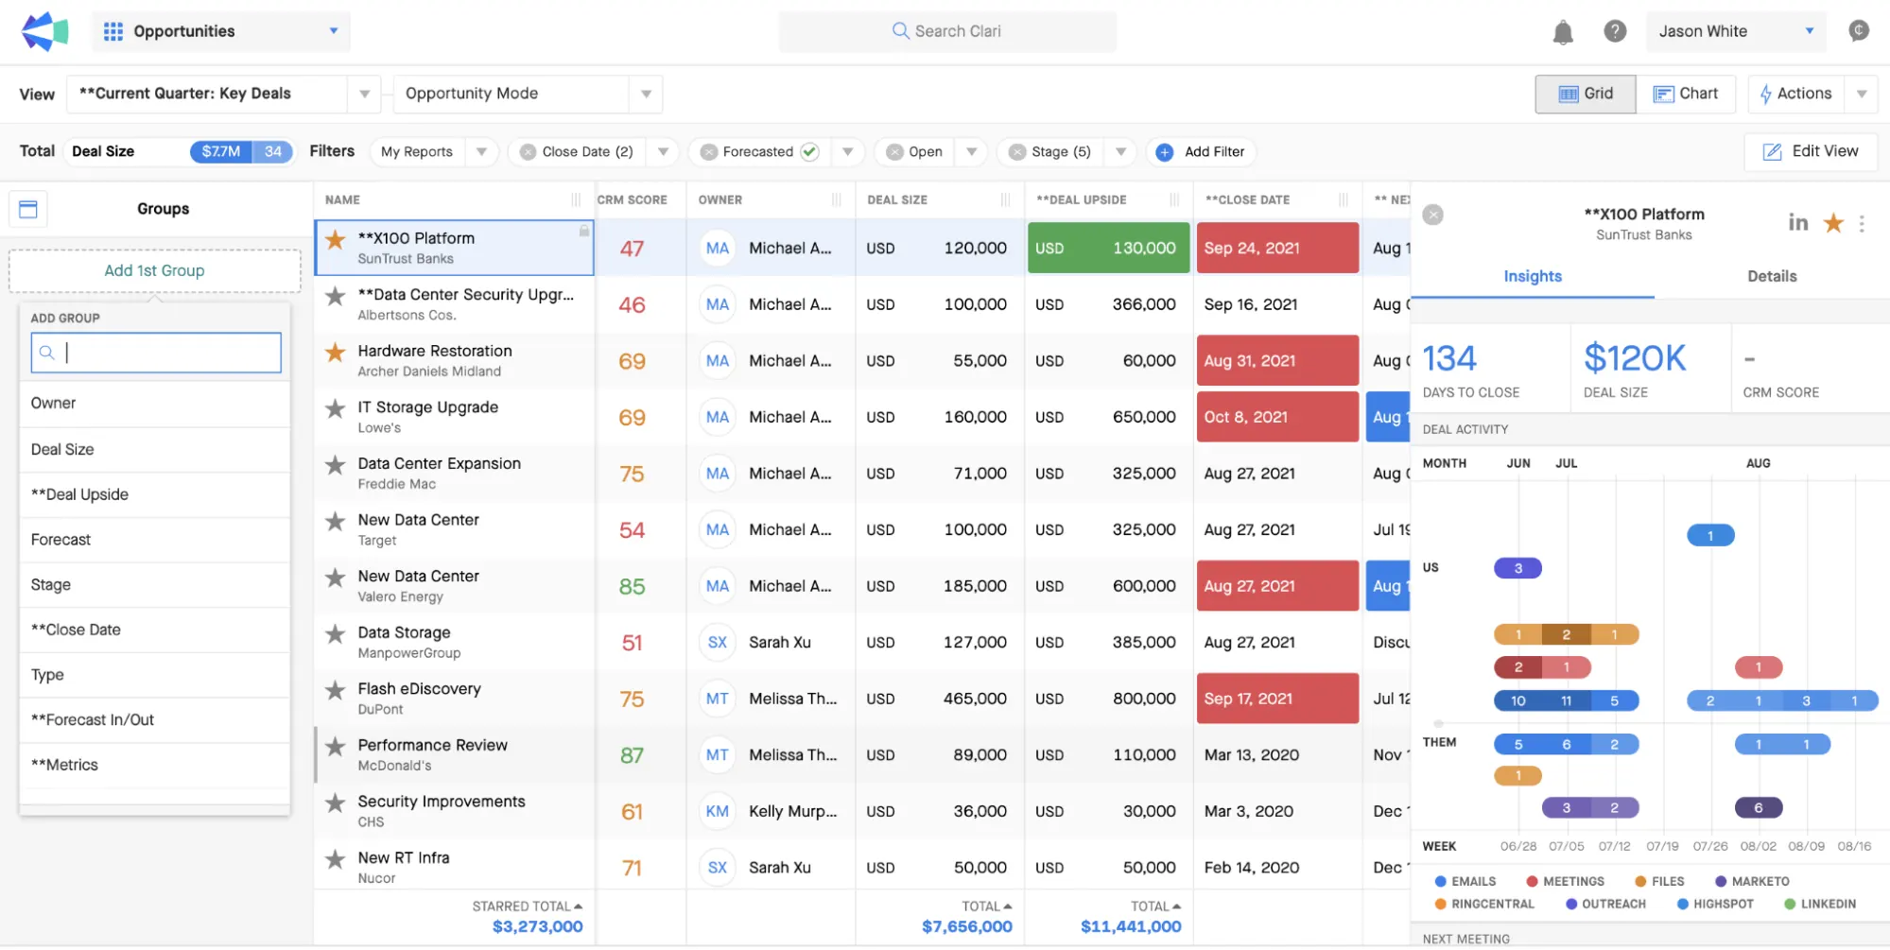Image resolution: width=1890 pixels, height=950 pixels.
Task: Open the three-dot menu in insights panel
Action: 1862,224
